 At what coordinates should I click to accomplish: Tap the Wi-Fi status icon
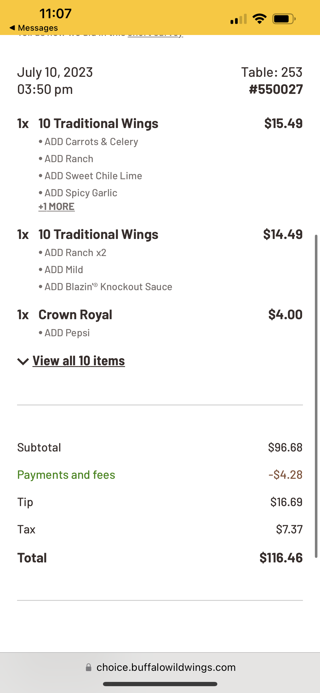[x=259, y=19]
